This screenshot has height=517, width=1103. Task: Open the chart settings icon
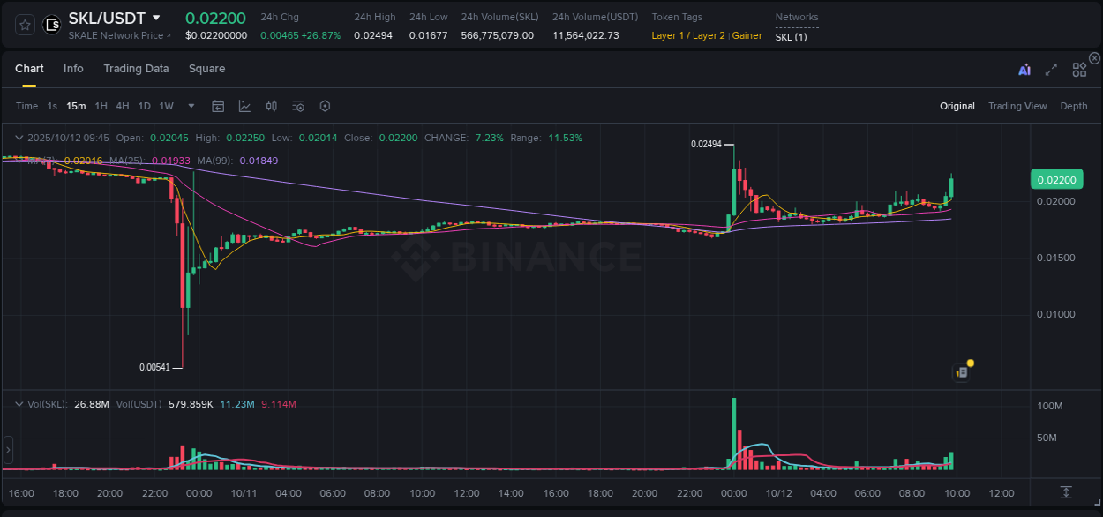325,105
